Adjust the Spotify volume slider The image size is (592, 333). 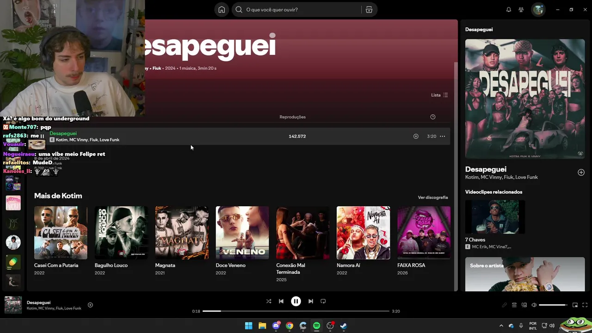pos(553,305)
